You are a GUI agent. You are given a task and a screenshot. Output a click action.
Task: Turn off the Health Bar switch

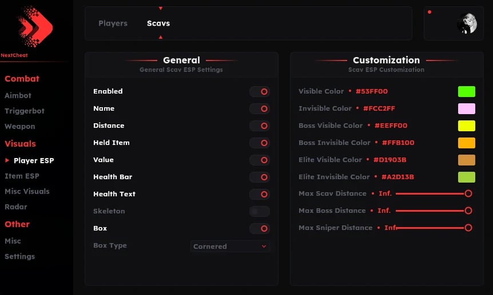coord(260,177)
